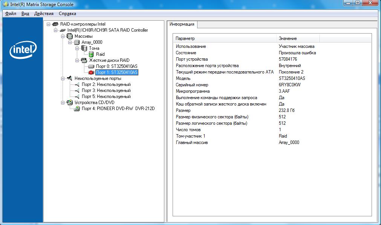Select Intel(R) ICH8R/ICH9R SATA RAID Controller
This screenshot has width=381, height=225.
coord(108,30)
